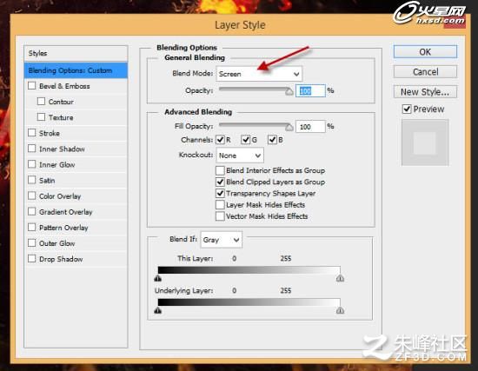The height and width of the screenshot is (371, 478).
Task: Click the style preview thumbnail
Action: 425,142
